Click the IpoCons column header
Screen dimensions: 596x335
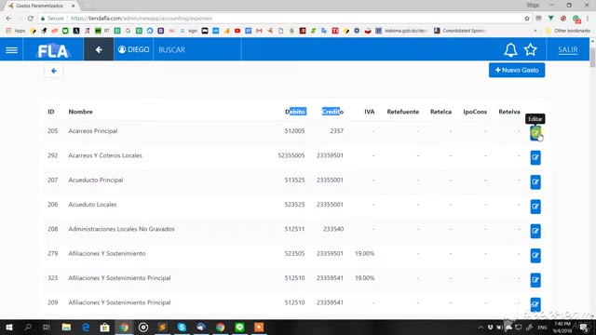[x=475, y=112]
